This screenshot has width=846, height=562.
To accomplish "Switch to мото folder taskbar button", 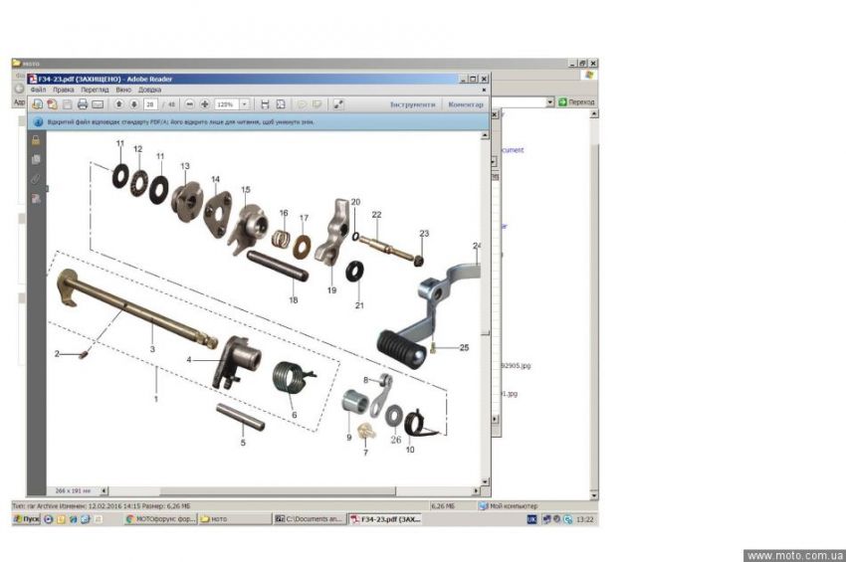I will (x=235, y=519).
